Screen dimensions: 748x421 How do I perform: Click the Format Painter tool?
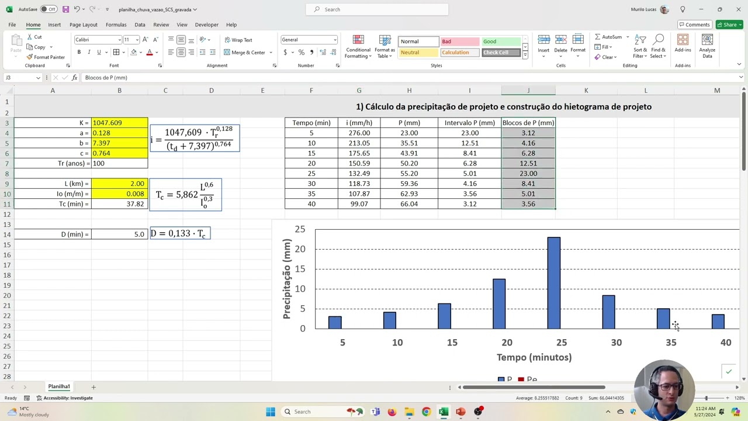point(46,57)
